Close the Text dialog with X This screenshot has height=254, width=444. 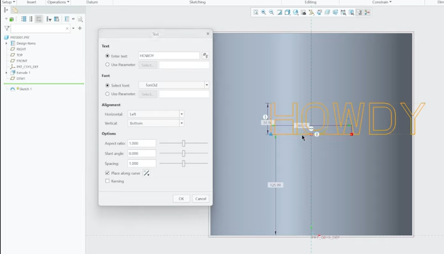click(208, 34)
